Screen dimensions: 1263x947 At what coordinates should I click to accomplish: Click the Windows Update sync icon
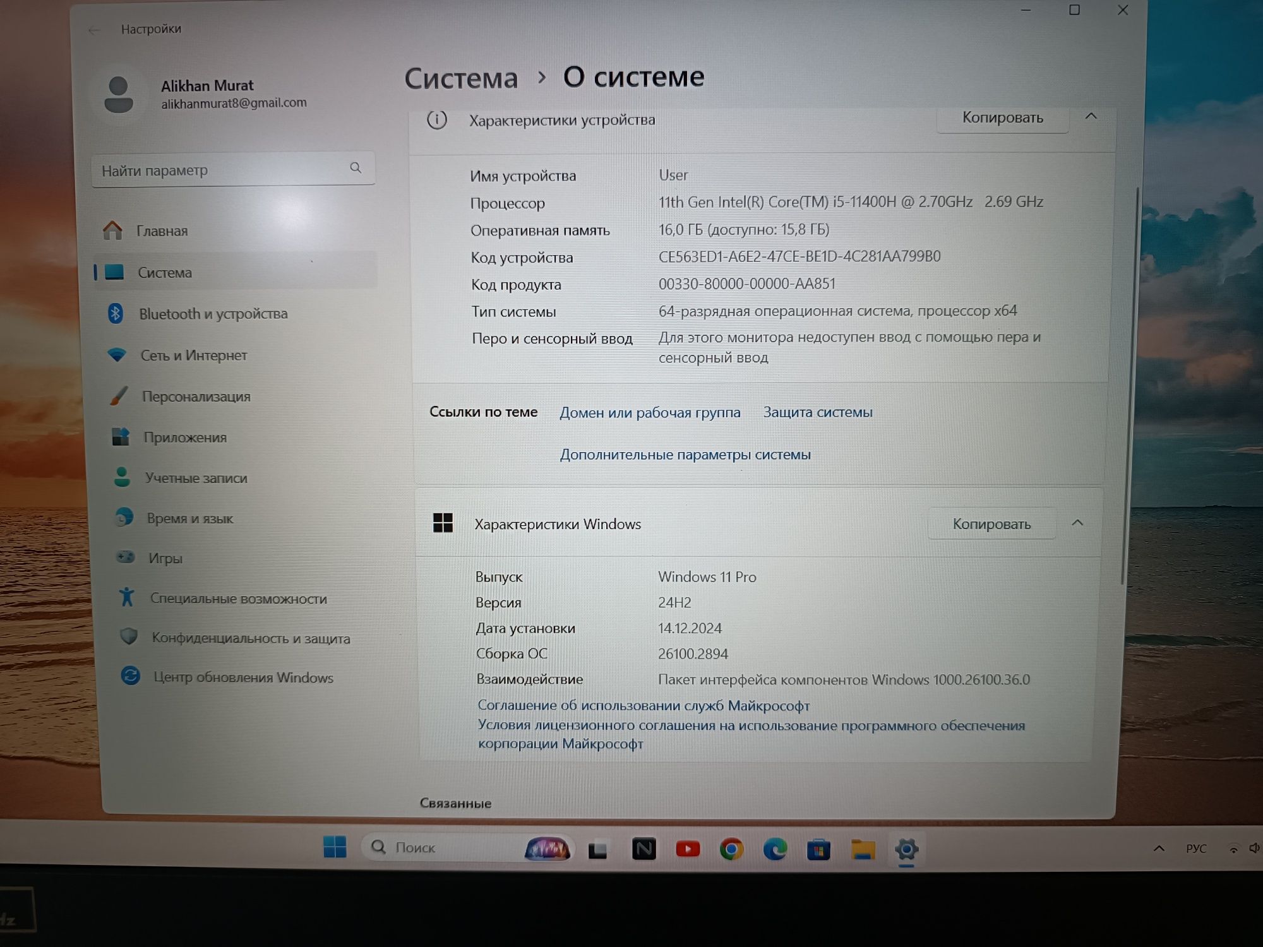click(x=131, y=676)
